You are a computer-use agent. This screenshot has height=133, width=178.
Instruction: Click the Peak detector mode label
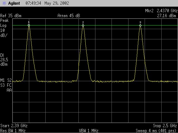pos(4,21)
